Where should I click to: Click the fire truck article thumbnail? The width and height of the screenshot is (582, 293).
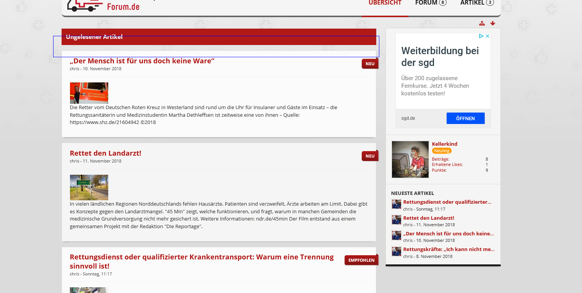89,93
